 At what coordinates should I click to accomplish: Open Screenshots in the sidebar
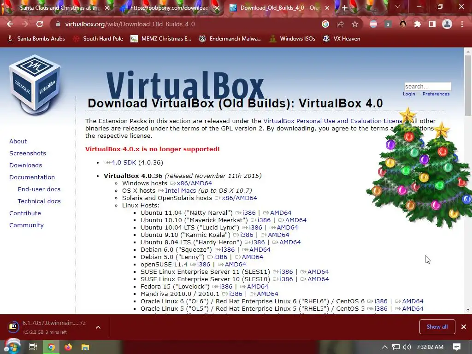tap(28, 153)
